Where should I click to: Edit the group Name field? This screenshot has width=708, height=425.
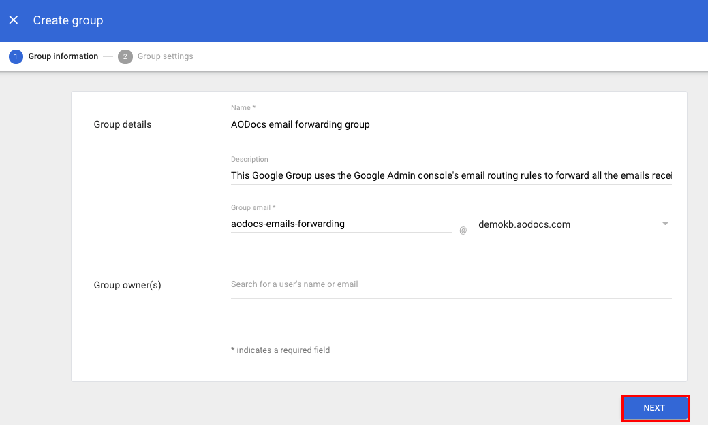pyautogui.click(x=451, y=125)
